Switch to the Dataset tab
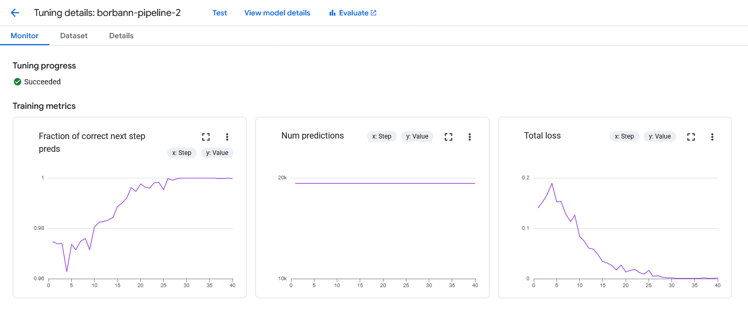Screen dimensions: 748x319 pyautogui.click(x=73, y=36)
